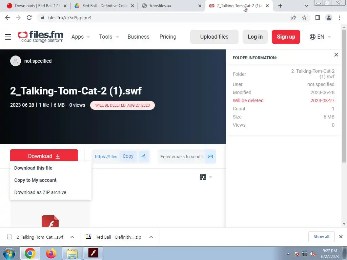Screen dimensions: 347x260
Task: Click the share this page icon
Action: coord(293,18)
